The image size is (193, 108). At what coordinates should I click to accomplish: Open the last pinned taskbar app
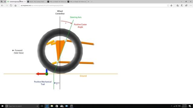(71, 106)
